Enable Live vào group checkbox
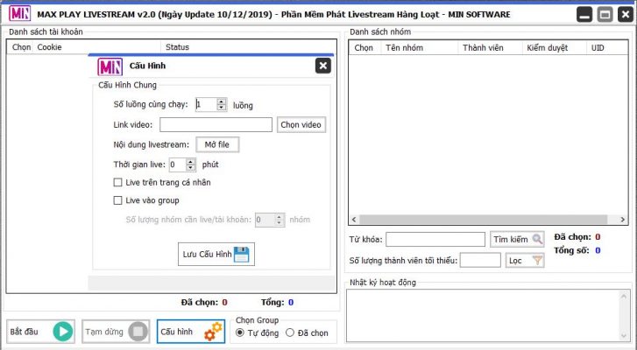The width and height of the screenshot is (637, 350). [x=118, y=200]
